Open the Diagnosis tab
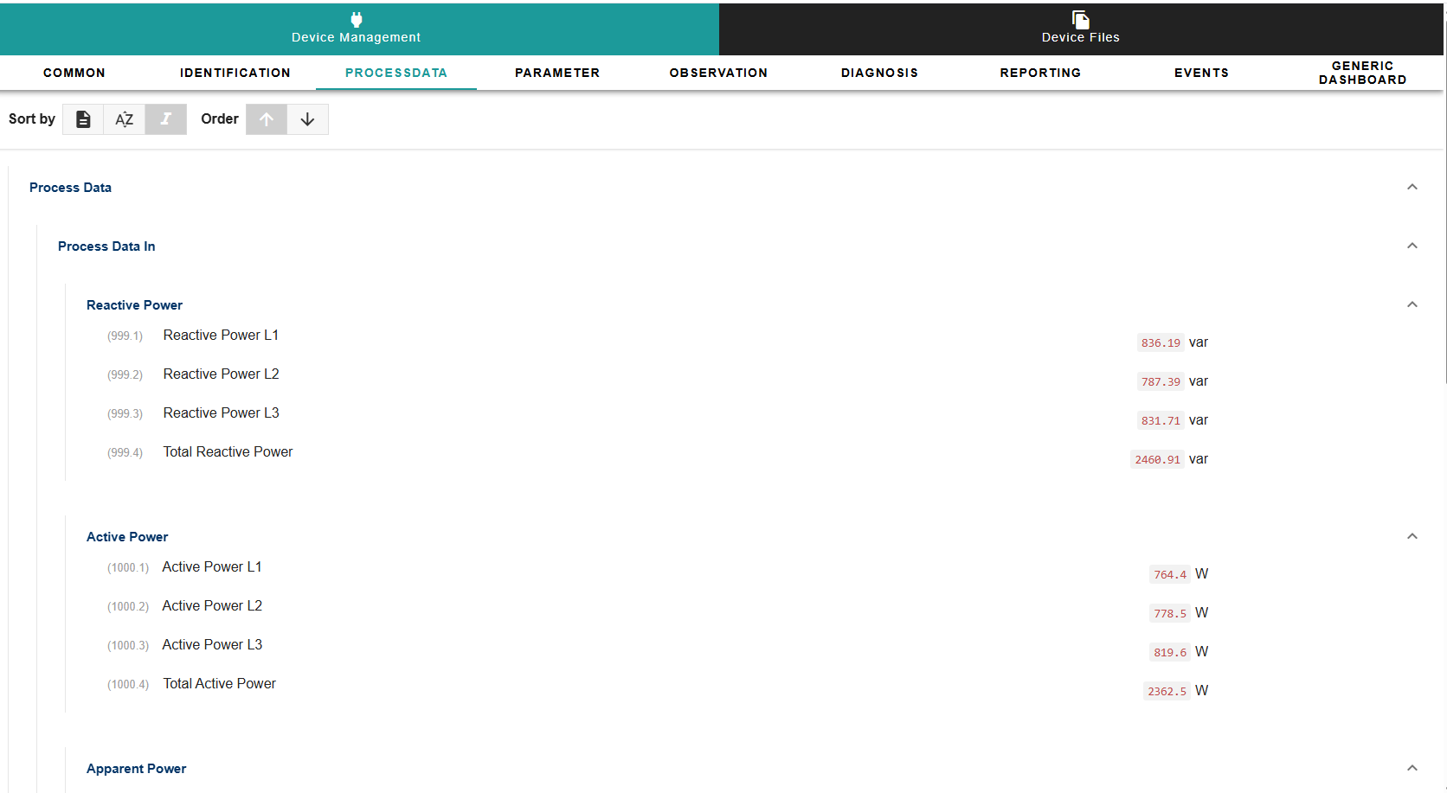 pyautogui.click(x=879, y=73)
